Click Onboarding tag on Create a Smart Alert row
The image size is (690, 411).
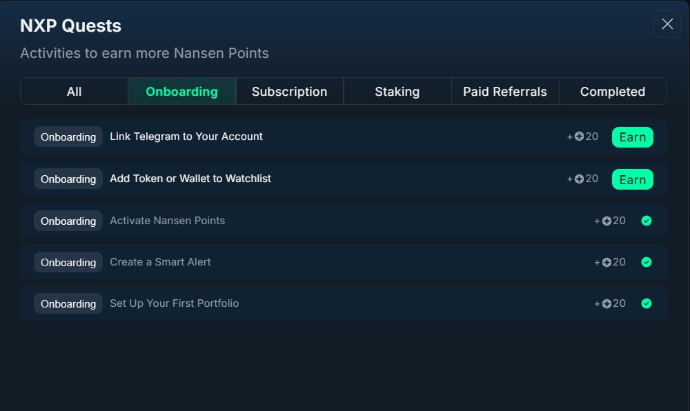point(68,263)
